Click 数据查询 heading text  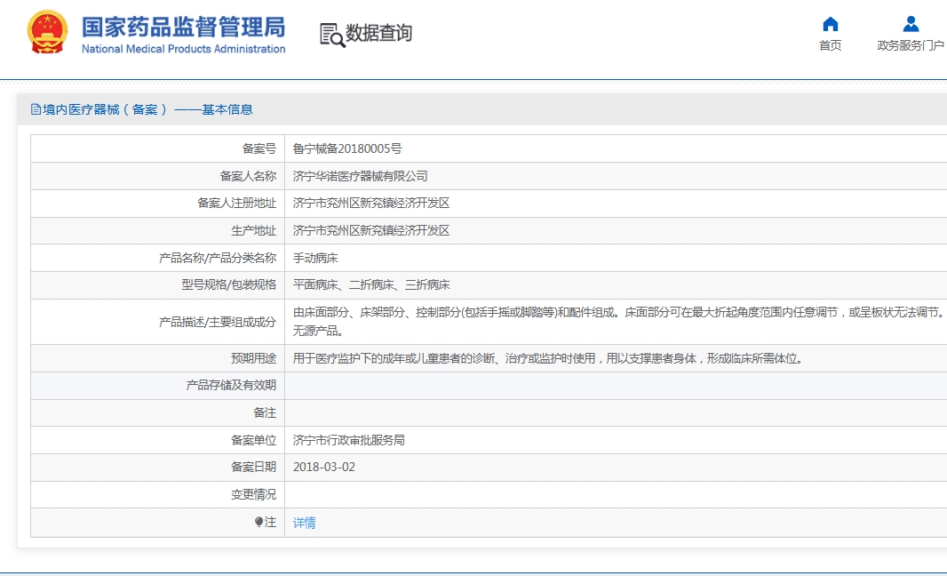coord(378,33)
